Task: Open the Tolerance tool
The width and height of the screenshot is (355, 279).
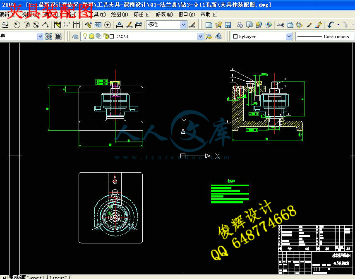Action: 98,25
